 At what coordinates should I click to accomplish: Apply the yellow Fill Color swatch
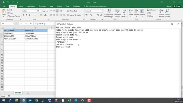click(41, 15)
